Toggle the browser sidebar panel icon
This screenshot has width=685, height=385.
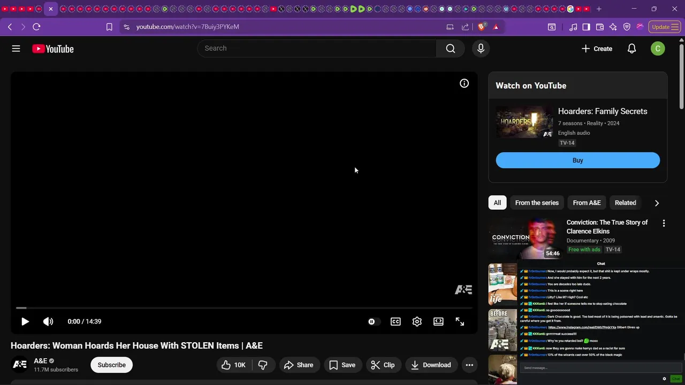click(x=587, y=27)
